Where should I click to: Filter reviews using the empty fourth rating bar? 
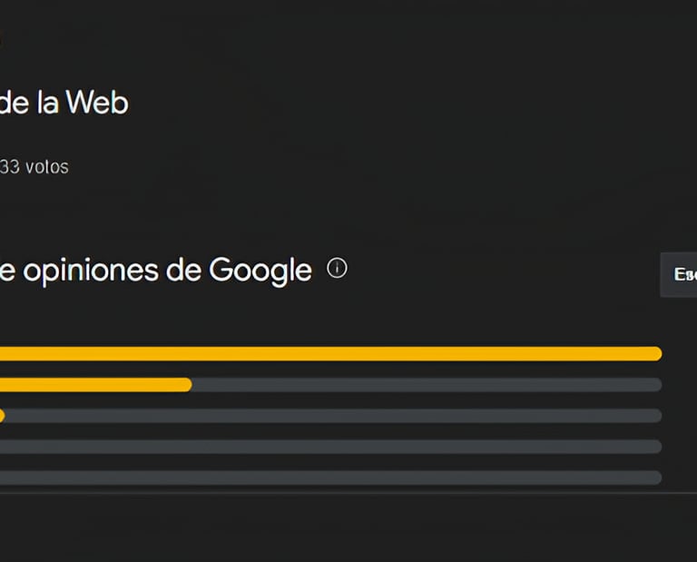point(330,447)
